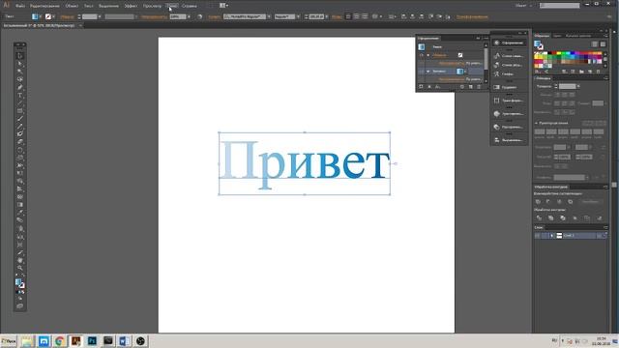Screen dimensions: 619x348
Task: Align paragraph right in control bar
Action: coord(365,16)
